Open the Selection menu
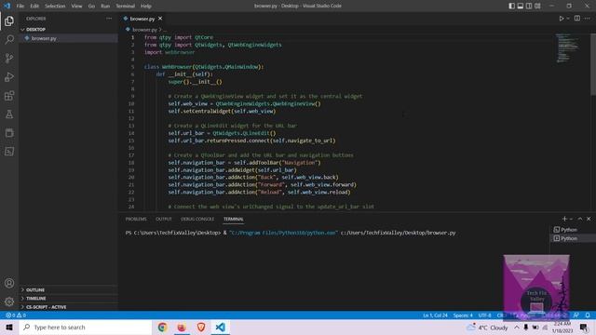The height and width of the screenshot is (335, 596). point(55,6)
